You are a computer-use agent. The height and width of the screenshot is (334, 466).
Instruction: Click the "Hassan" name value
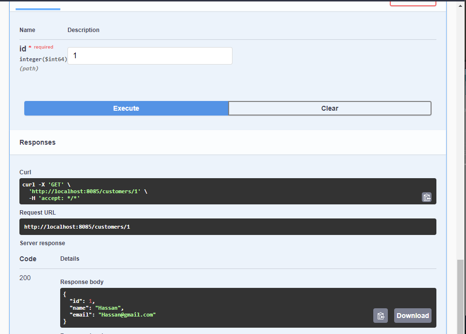tap(108, 308)
